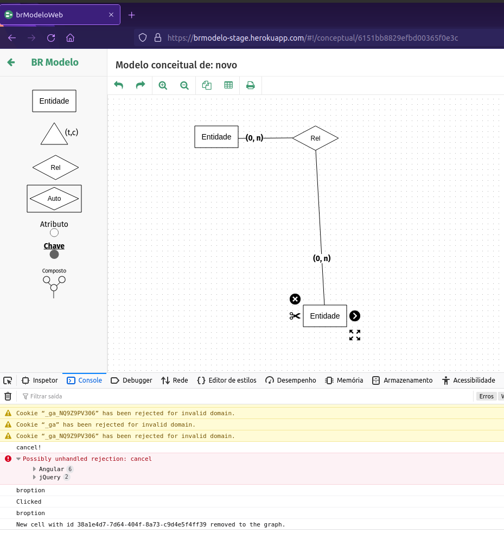504x533 pixels.
Task: Click the 'Modelo conceitual de: novo' heading
Action: [176, 65]
